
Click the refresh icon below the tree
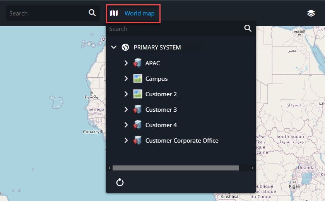click(x=120, y=182)
